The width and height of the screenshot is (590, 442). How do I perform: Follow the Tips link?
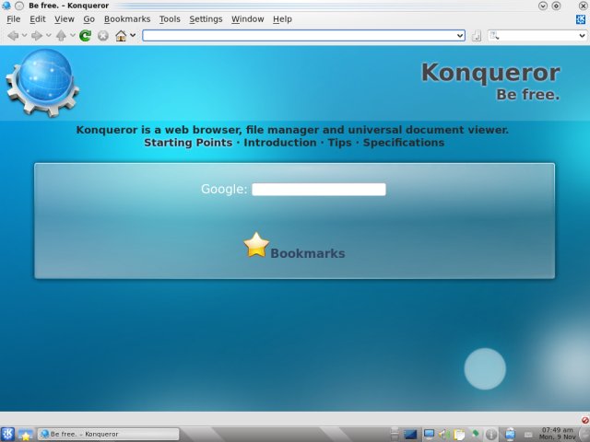[x=339, y=143]
